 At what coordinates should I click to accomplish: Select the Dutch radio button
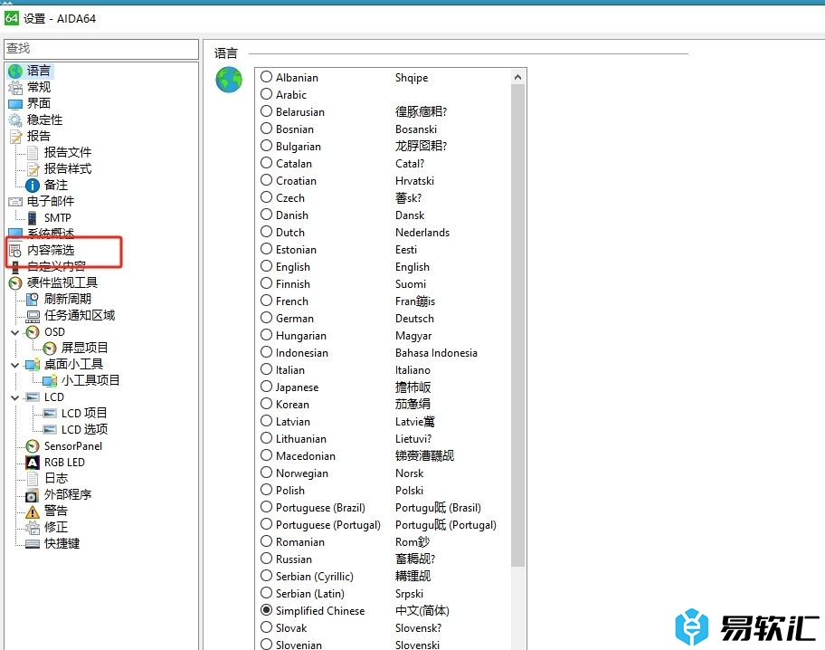click(x=267, y=233)
